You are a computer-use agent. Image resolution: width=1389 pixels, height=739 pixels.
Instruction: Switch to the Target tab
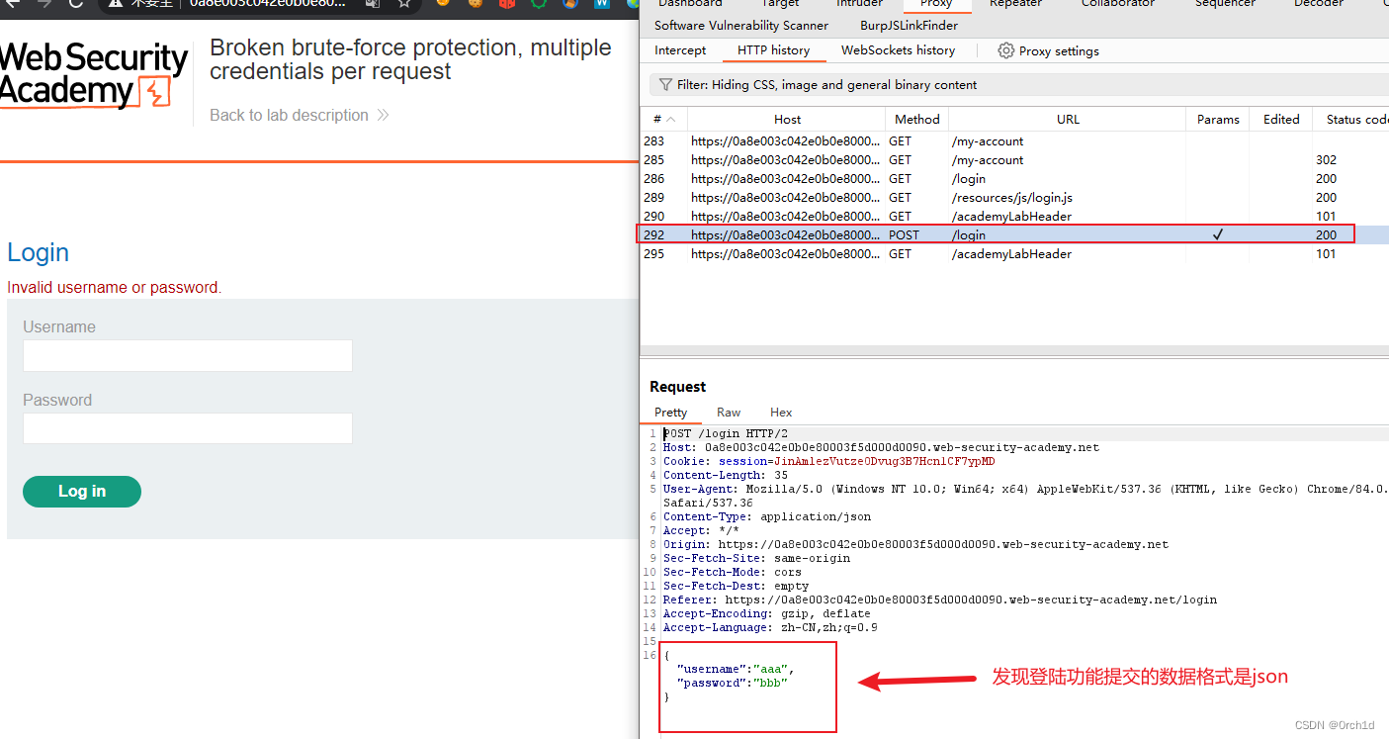(780, 4)
